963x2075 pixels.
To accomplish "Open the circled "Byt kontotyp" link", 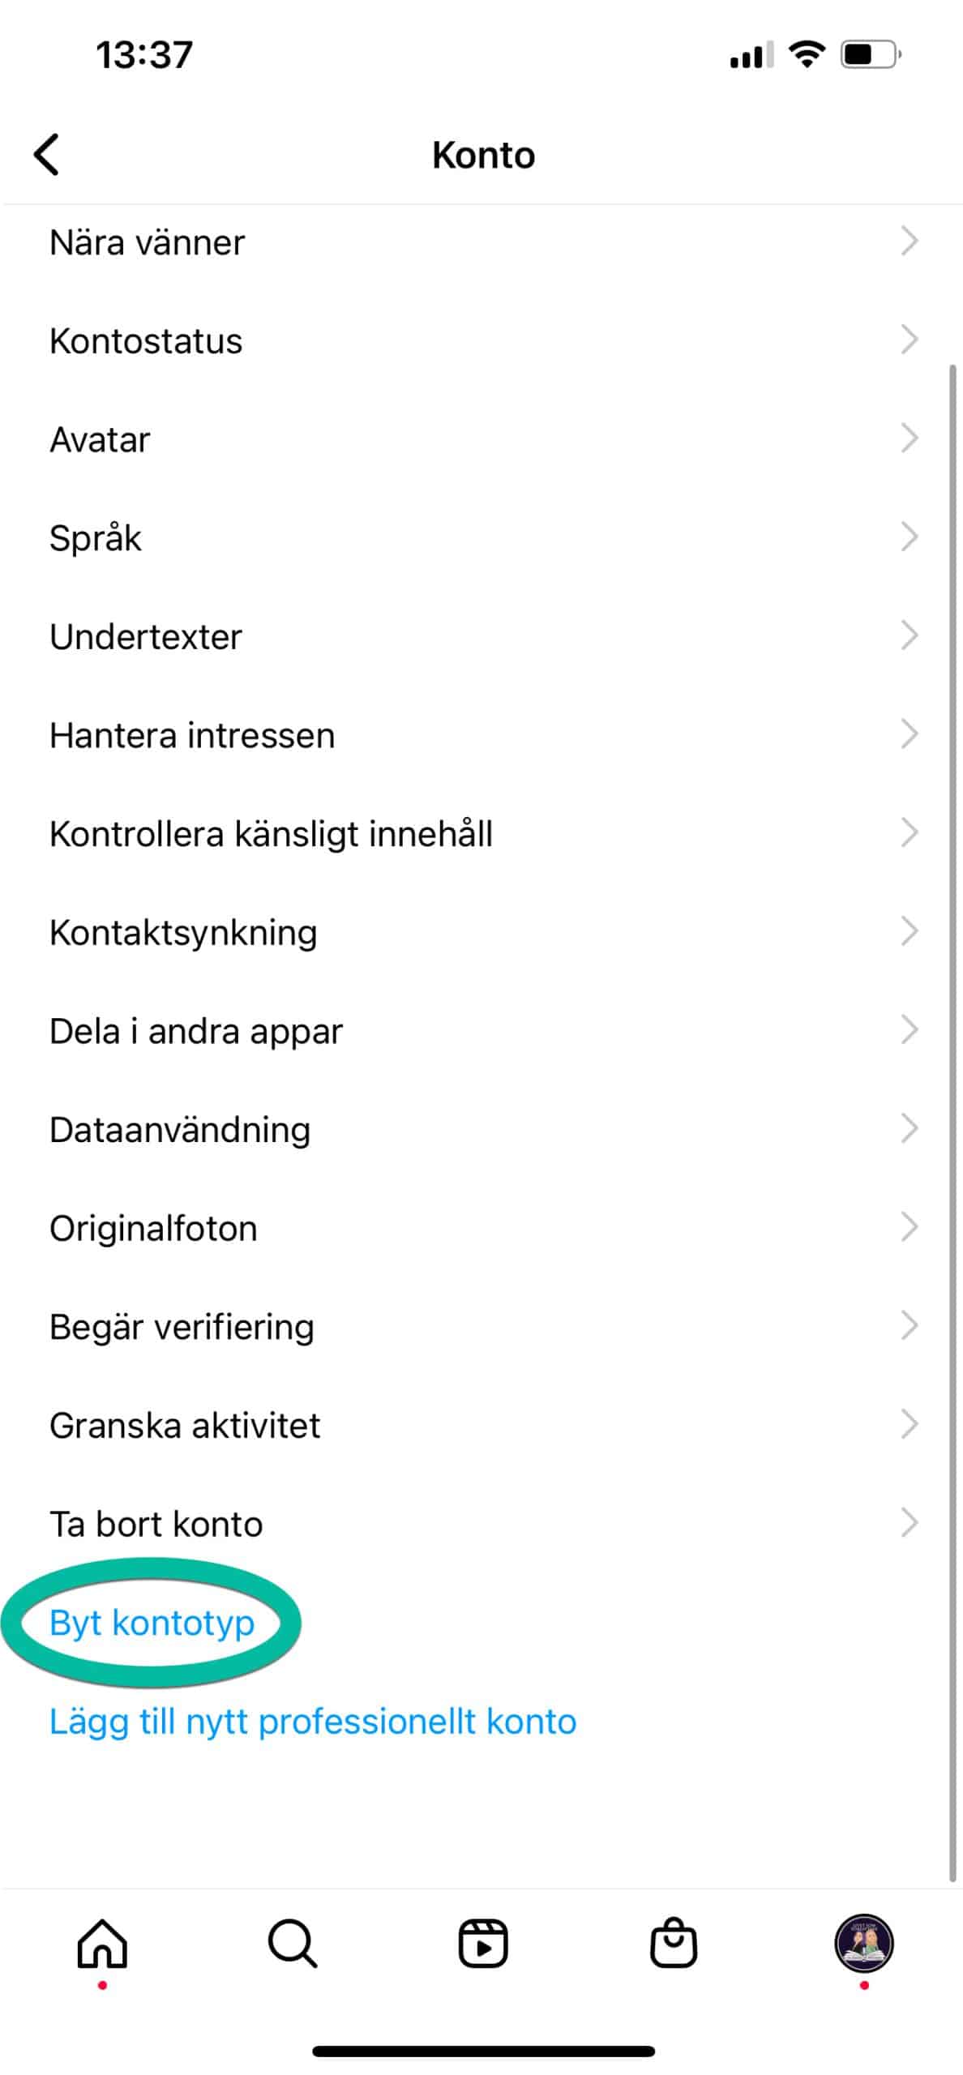I will pyautogui.click(x=152, y=1623).
